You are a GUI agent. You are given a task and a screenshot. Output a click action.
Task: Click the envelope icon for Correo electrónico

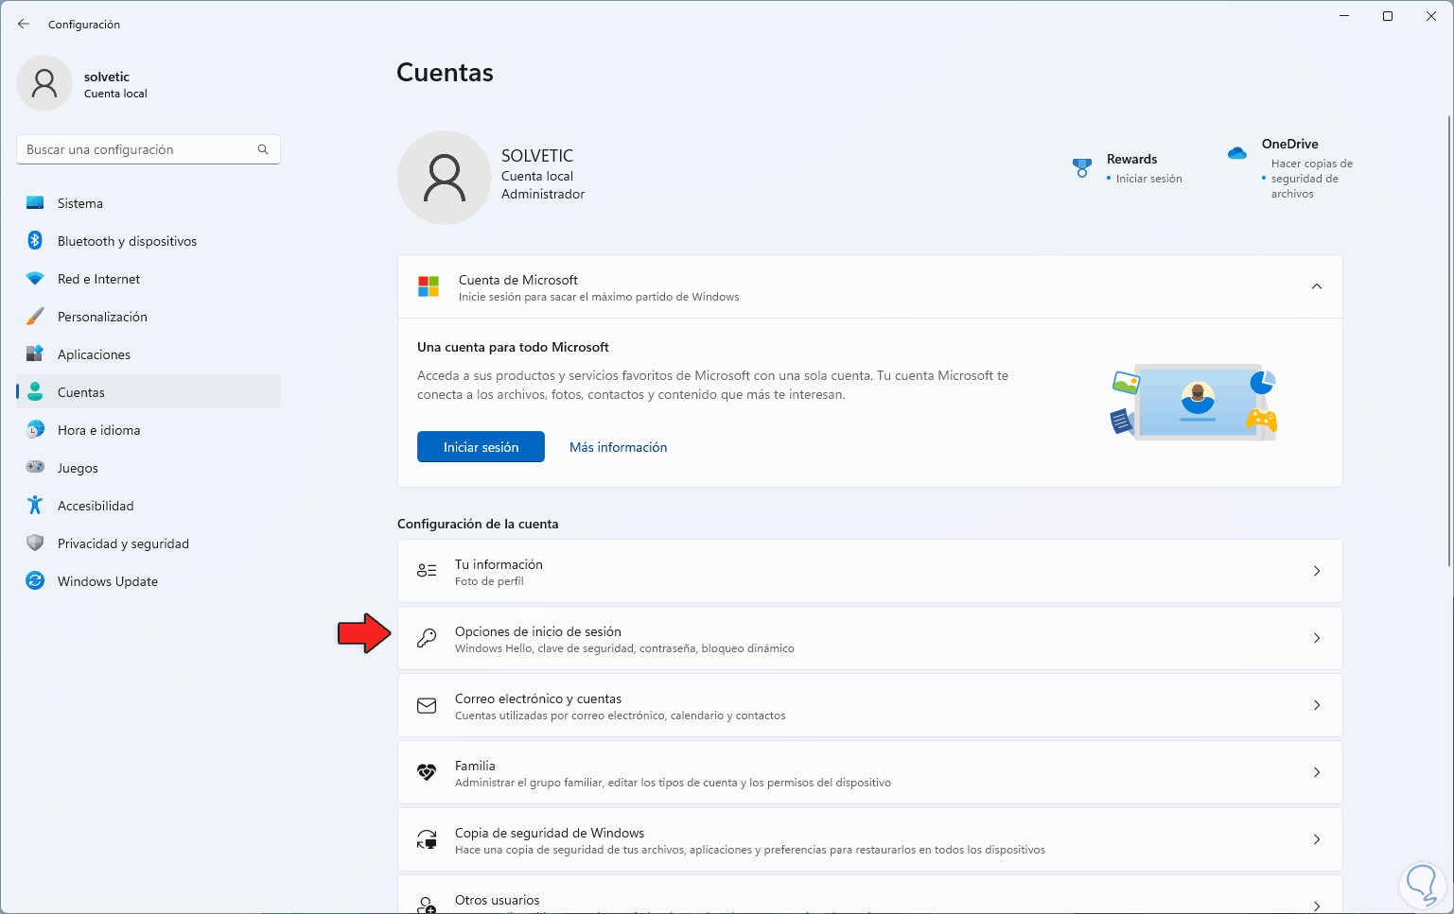(x=427, y=705)
